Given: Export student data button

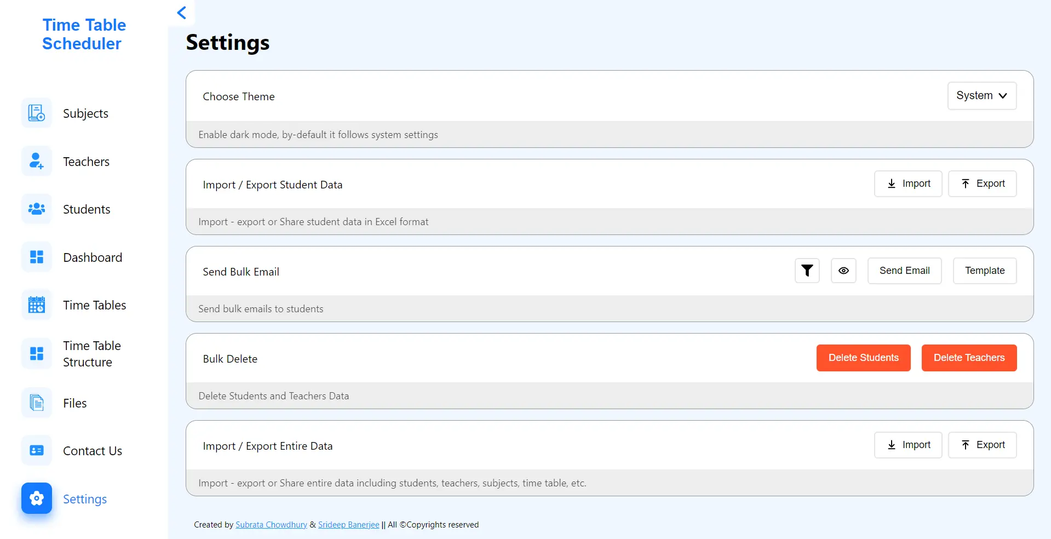Looking at the screenshot, I should [x=983, y=184].
